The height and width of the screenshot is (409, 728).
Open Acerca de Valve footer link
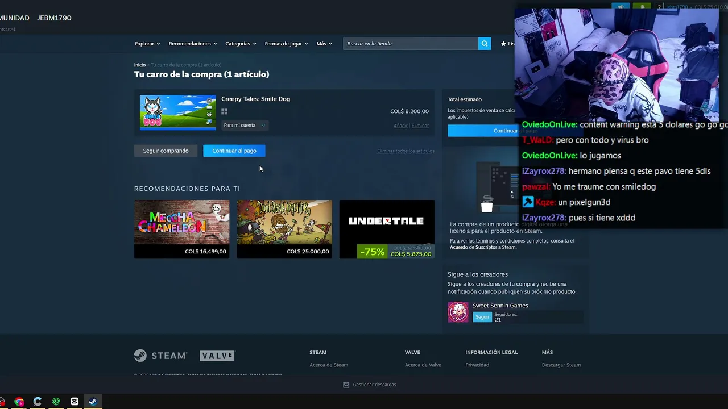(423, 365)
